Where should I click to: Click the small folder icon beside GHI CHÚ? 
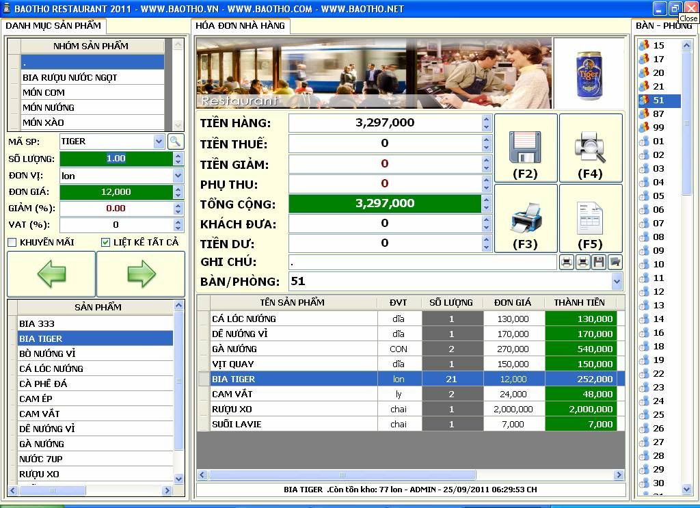615,262
